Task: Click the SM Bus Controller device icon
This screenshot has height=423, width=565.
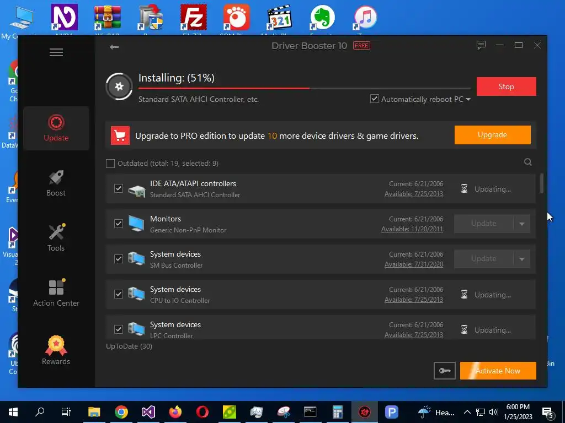Action: pyautogui.click(x=137, y=259)
